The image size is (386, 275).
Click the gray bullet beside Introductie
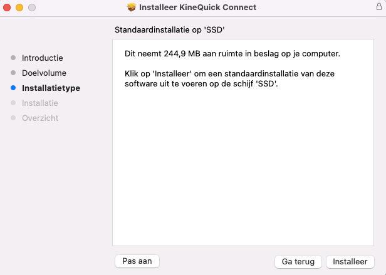click(x=13, y=58)
